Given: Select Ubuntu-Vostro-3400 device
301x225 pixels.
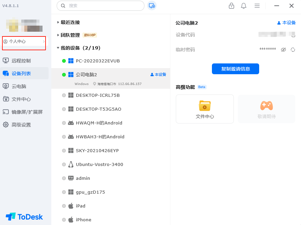Looking at the screenshot, I should 111,164.
